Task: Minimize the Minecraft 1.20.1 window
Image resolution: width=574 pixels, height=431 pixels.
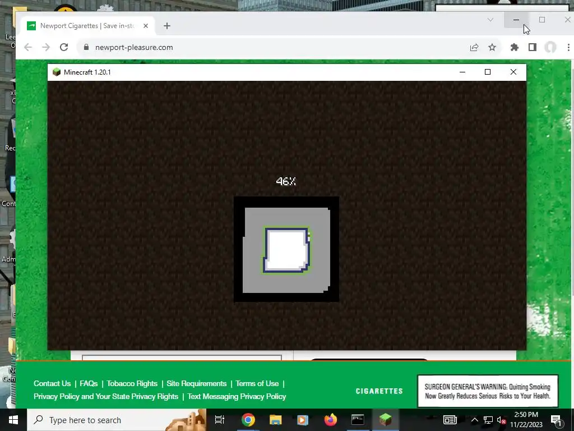Action: 462,72
